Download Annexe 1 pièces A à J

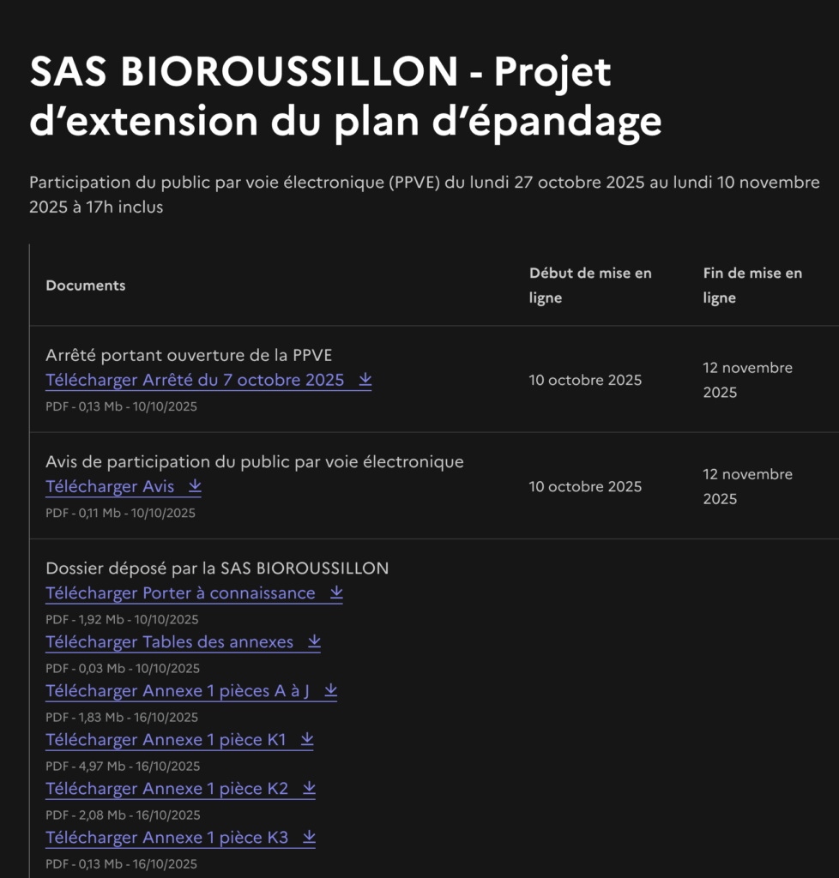pyautogui.click(x=178, y=690)
